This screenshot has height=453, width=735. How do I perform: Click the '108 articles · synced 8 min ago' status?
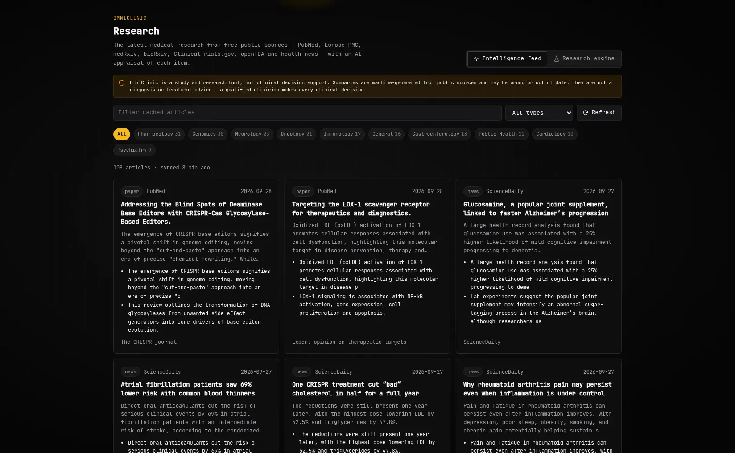click(161, 168)
